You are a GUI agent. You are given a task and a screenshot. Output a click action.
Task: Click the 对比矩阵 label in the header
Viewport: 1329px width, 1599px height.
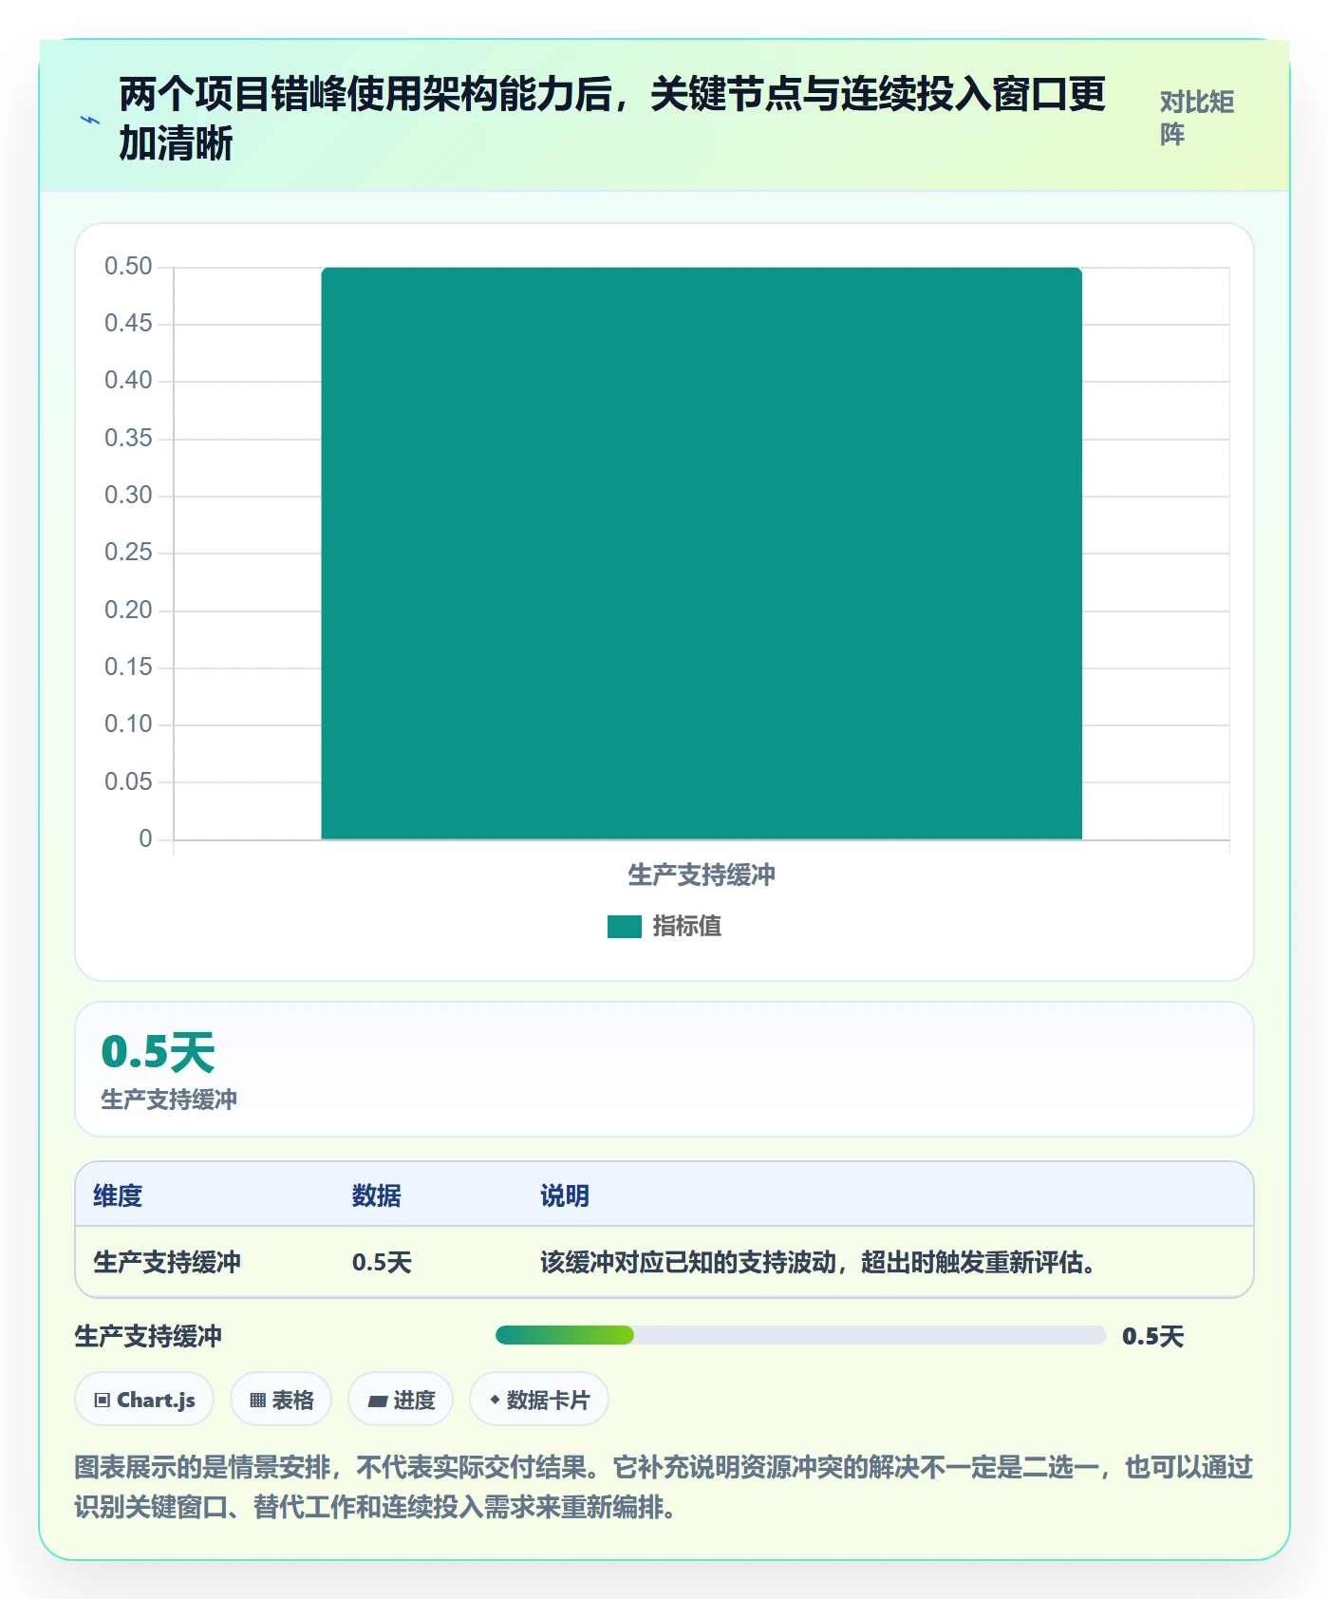click(1196, 119)
